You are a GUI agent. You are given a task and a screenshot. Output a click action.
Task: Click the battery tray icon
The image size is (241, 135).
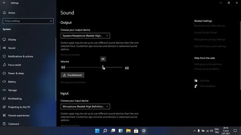coord(203,131)
